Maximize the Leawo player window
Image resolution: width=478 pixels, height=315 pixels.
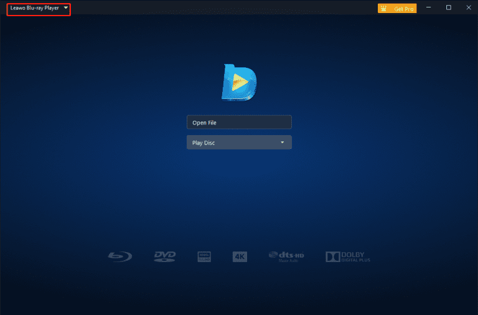point(448,8)
